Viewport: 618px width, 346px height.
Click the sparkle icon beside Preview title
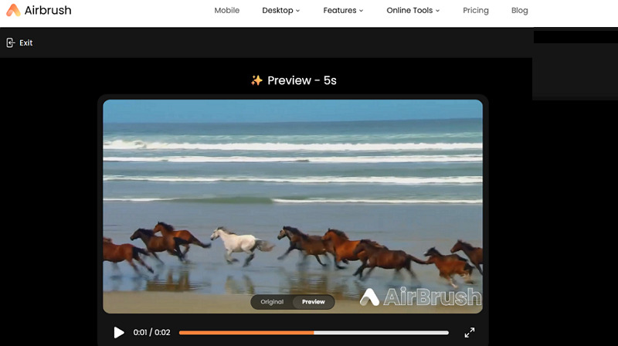tap(257, 80)
